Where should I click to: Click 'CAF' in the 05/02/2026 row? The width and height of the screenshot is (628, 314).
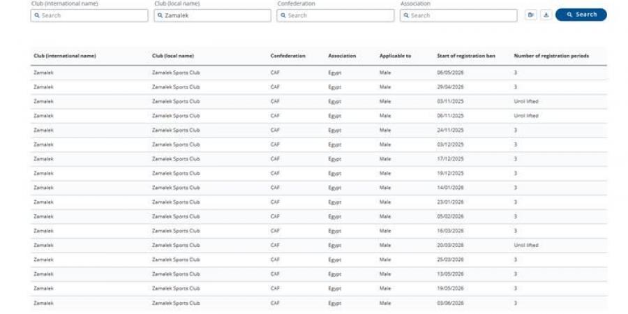275,217
